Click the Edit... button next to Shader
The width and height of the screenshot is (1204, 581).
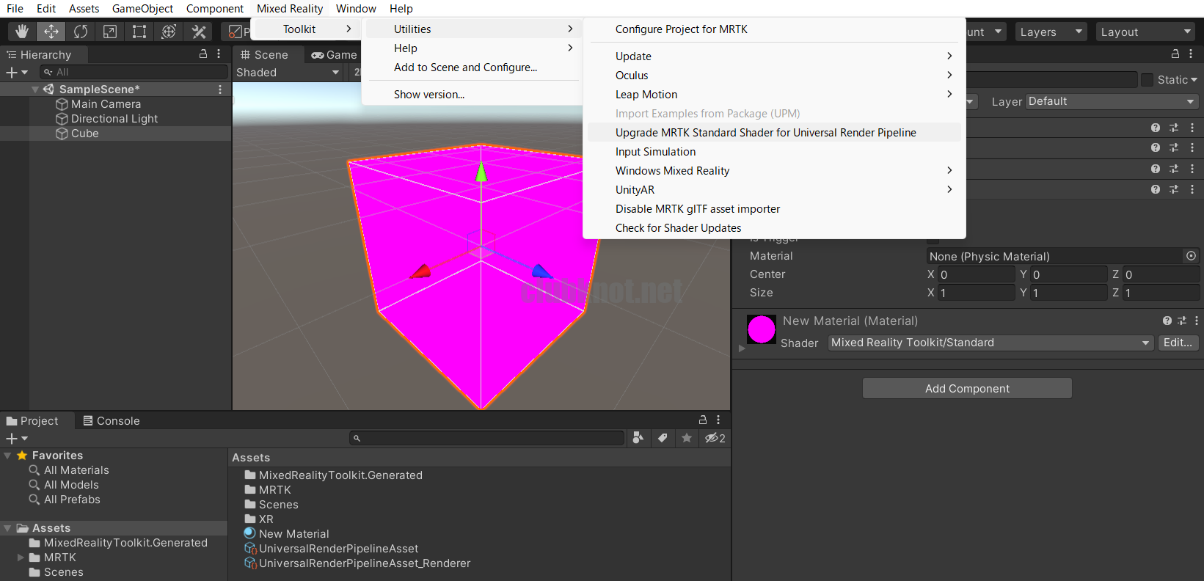click(x=1177, y=343)
